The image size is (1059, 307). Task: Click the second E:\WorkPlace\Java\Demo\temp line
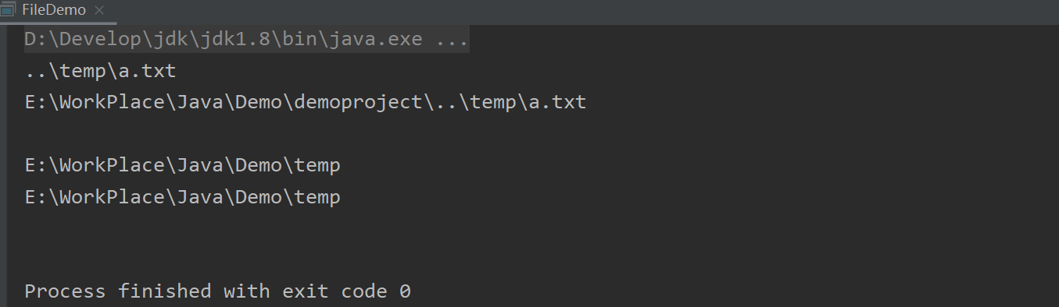pos(183,197)
